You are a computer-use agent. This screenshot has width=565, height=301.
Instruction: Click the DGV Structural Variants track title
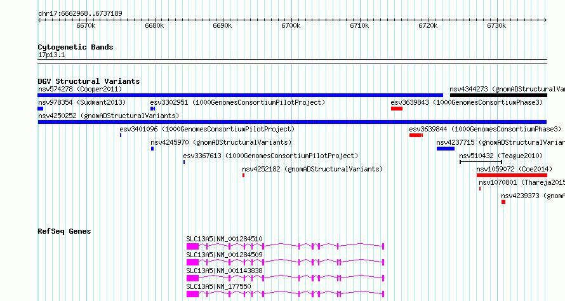(89, 81)
